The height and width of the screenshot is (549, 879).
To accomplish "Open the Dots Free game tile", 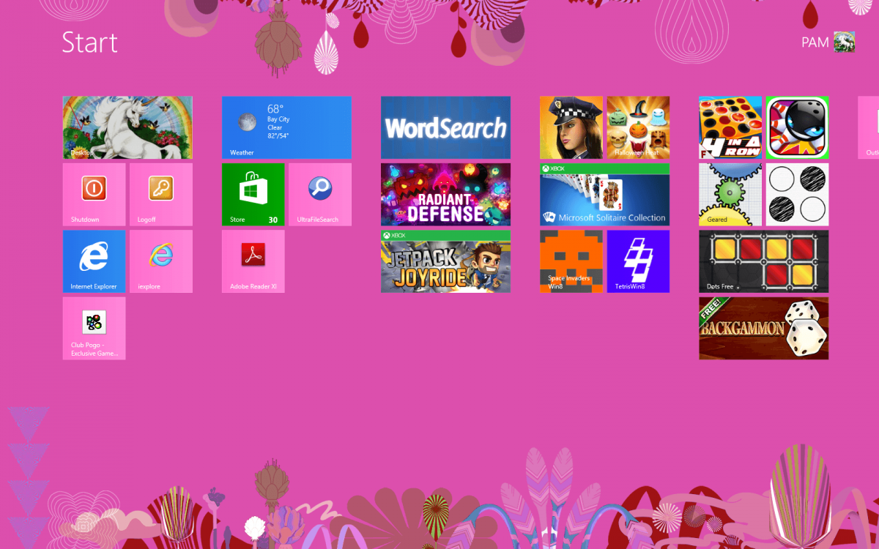I will [x=764, y=261].
